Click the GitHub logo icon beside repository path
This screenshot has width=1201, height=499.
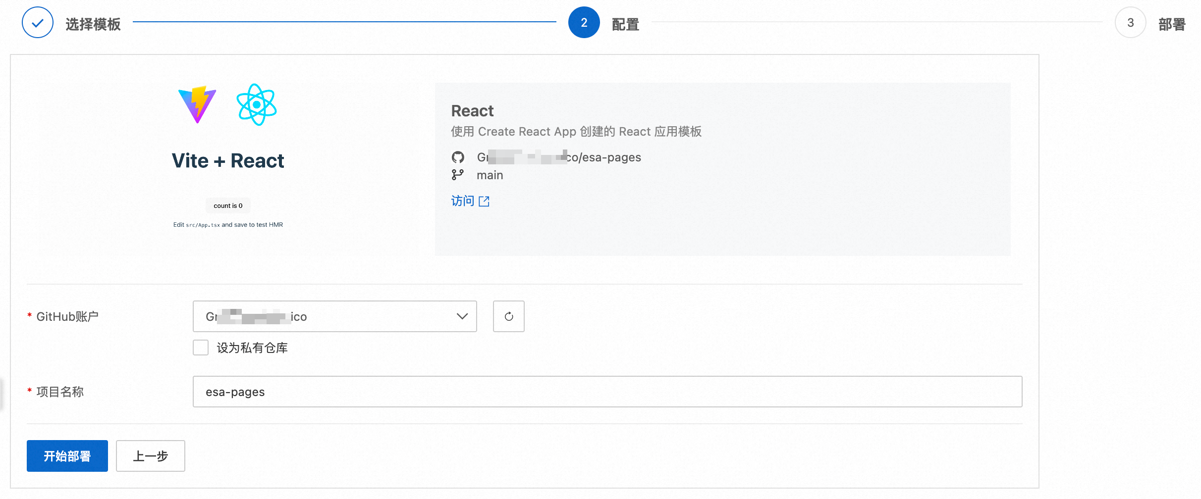pos(458,157)
